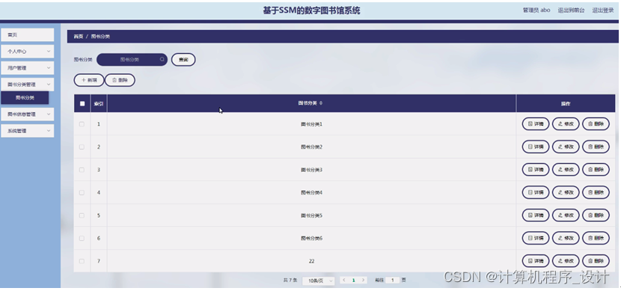
Task: Expand the 用户管理 sidebar menu
Action: [28, 68]
